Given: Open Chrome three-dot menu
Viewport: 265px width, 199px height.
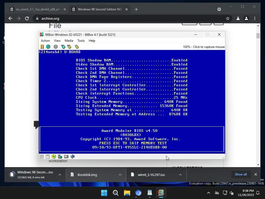Looking at the screenshot, I should tap(255, 18).
